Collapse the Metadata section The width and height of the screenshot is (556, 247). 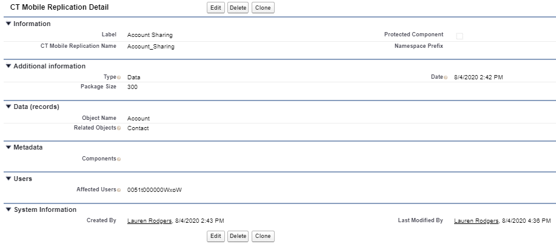(x=8, y=147)
